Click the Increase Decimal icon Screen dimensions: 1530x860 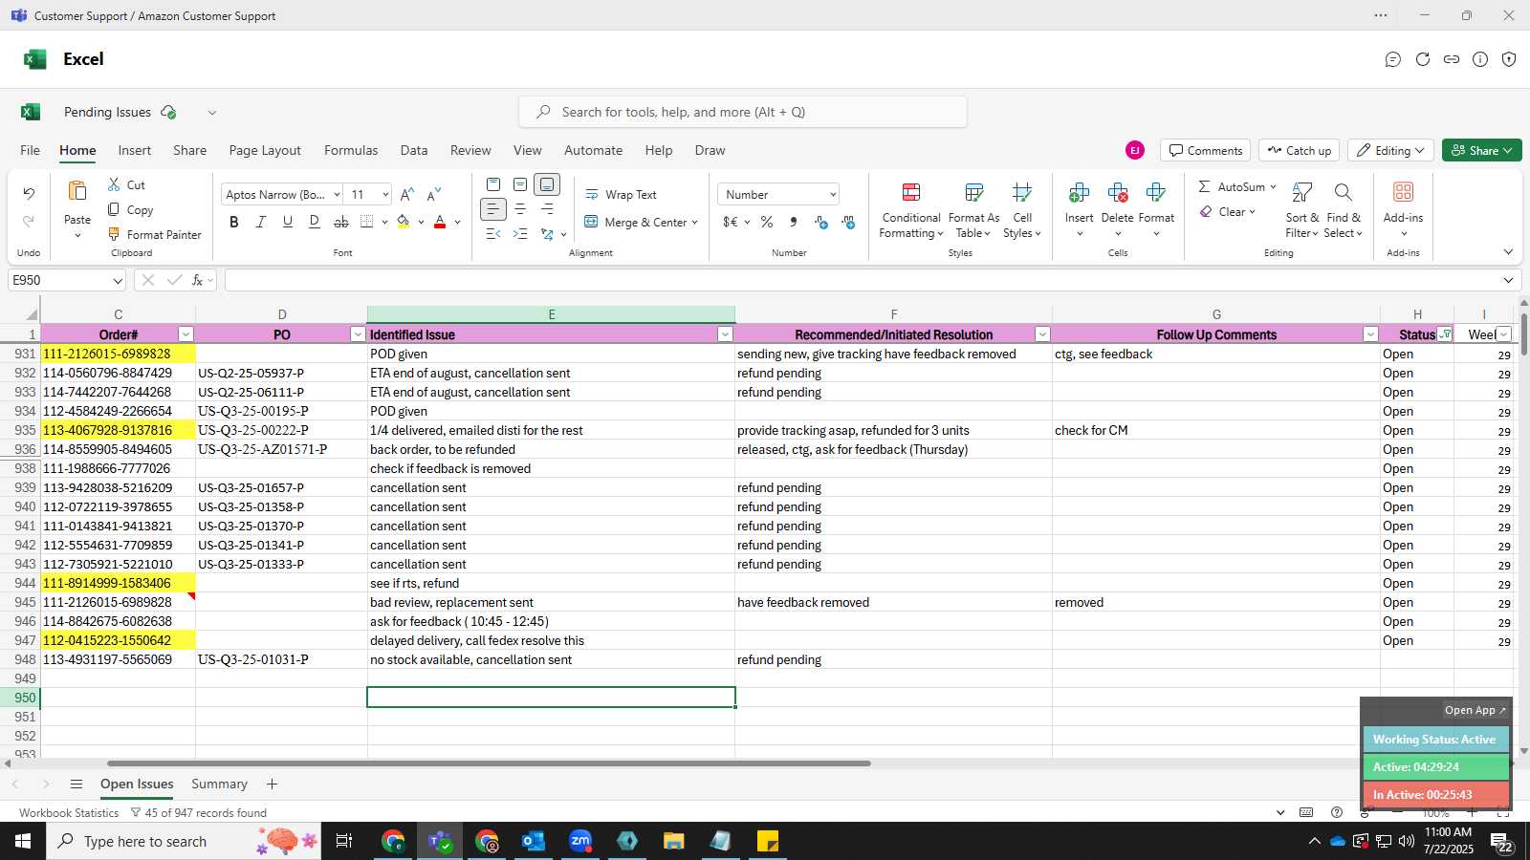(x=821, y=222)
